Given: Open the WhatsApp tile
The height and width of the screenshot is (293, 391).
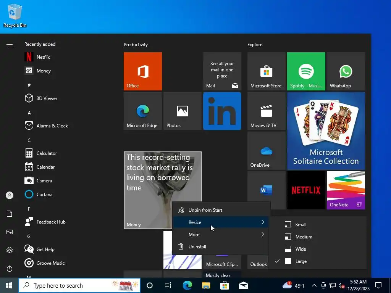Looking at the screenshot, I should [x=346, y=71].
